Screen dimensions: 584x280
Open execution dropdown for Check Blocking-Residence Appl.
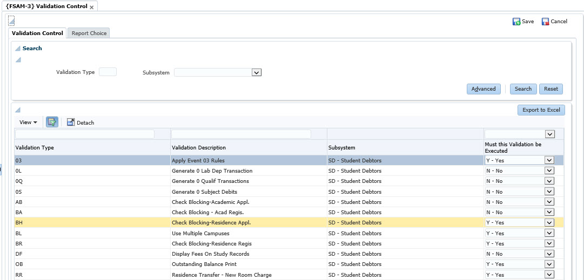[x=549, y=222]
